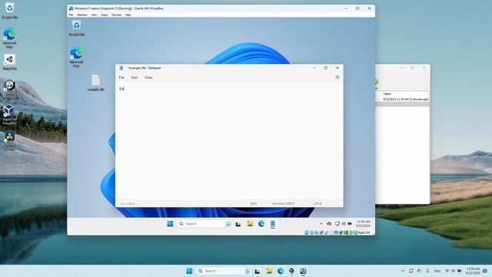Click the Notepad icon in guest VM taskbar

(273, 224)
